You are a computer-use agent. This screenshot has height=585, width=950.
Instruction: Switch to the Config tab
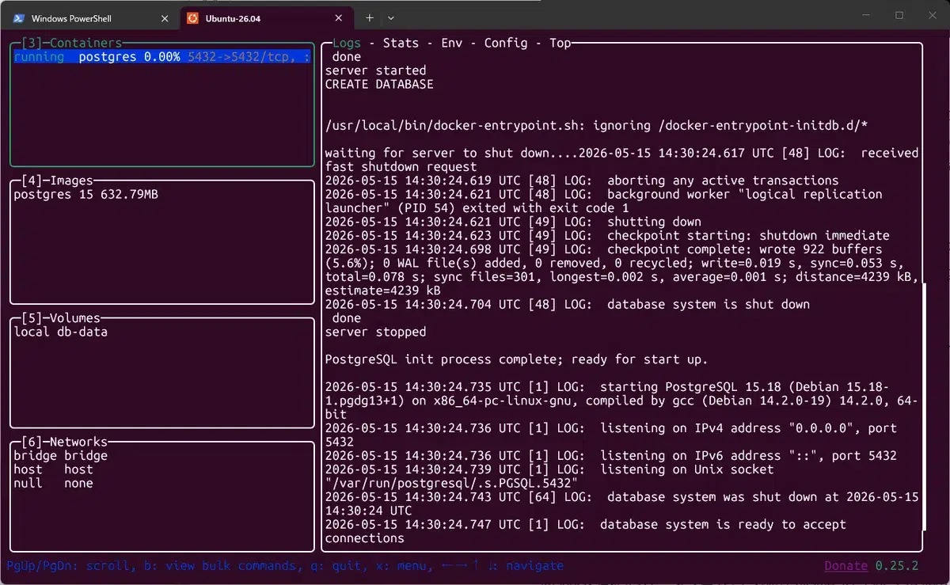pos(506,43)
